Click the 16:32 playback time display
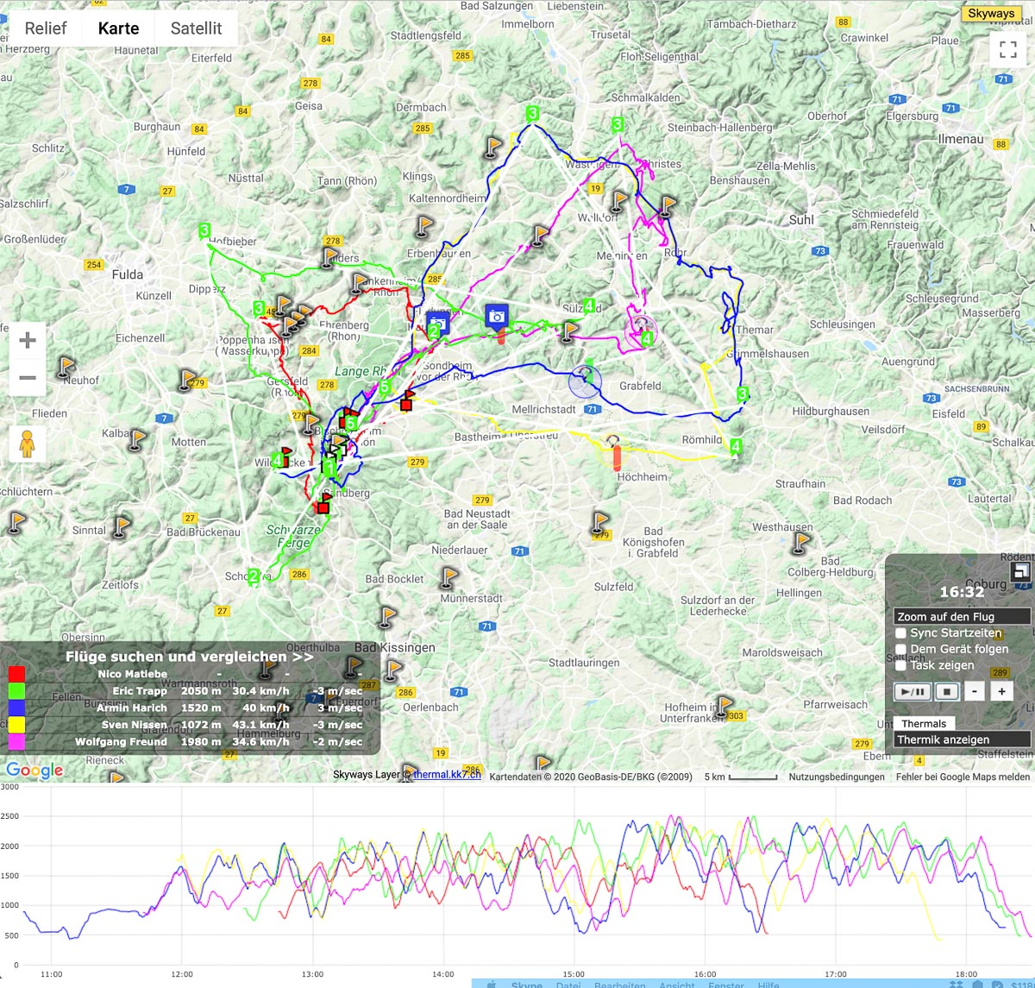The width and height of the screenshot is (1035, 988). point(962,592)
